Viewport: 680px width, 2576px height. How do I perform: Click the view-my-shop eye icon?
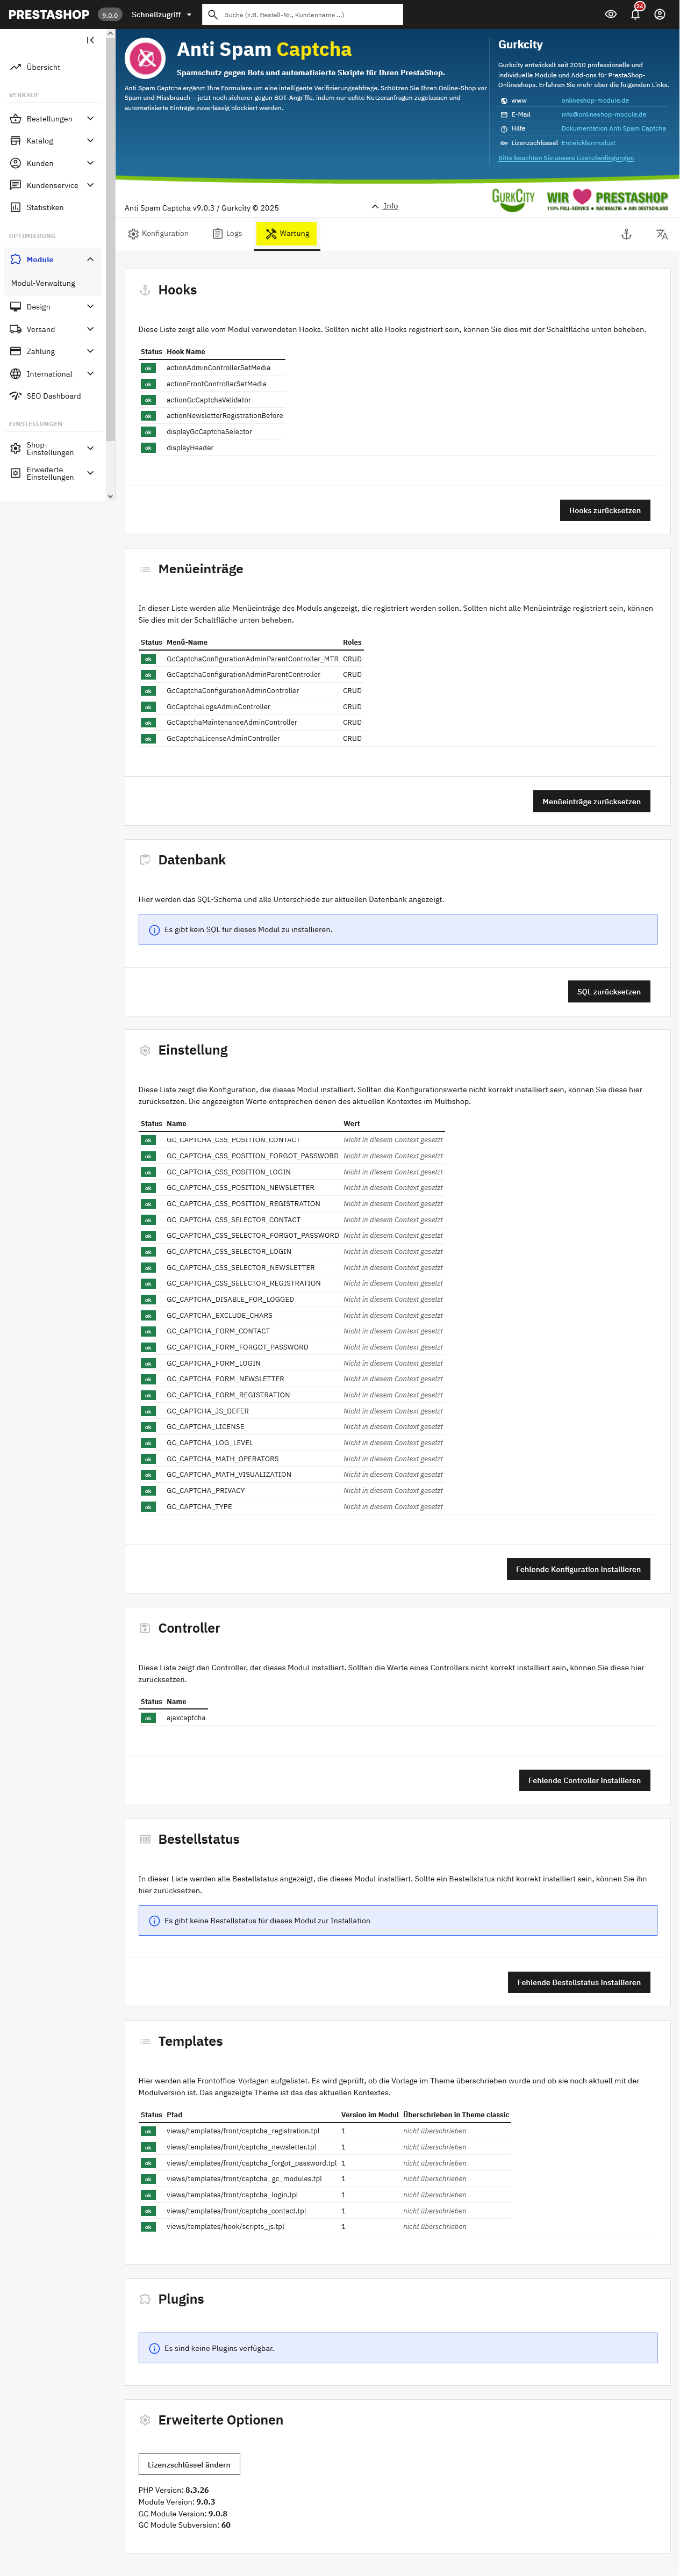(611, 15)
